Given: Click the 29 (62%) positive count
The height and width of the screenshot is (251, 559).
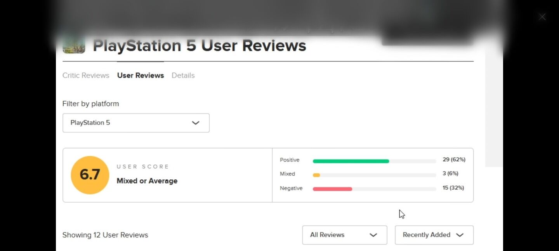Looking at the screenshot, I should 454,160.
